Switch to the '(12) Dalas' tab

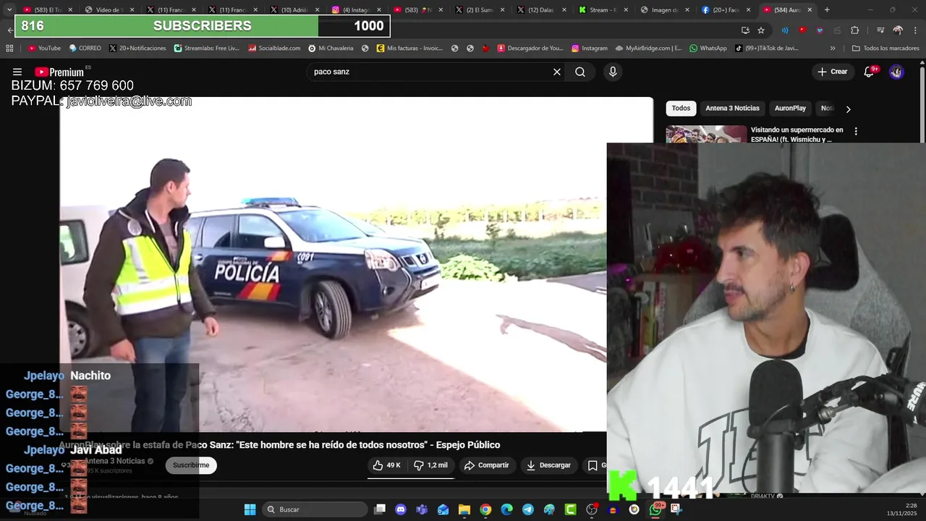[x=541, y=10]
